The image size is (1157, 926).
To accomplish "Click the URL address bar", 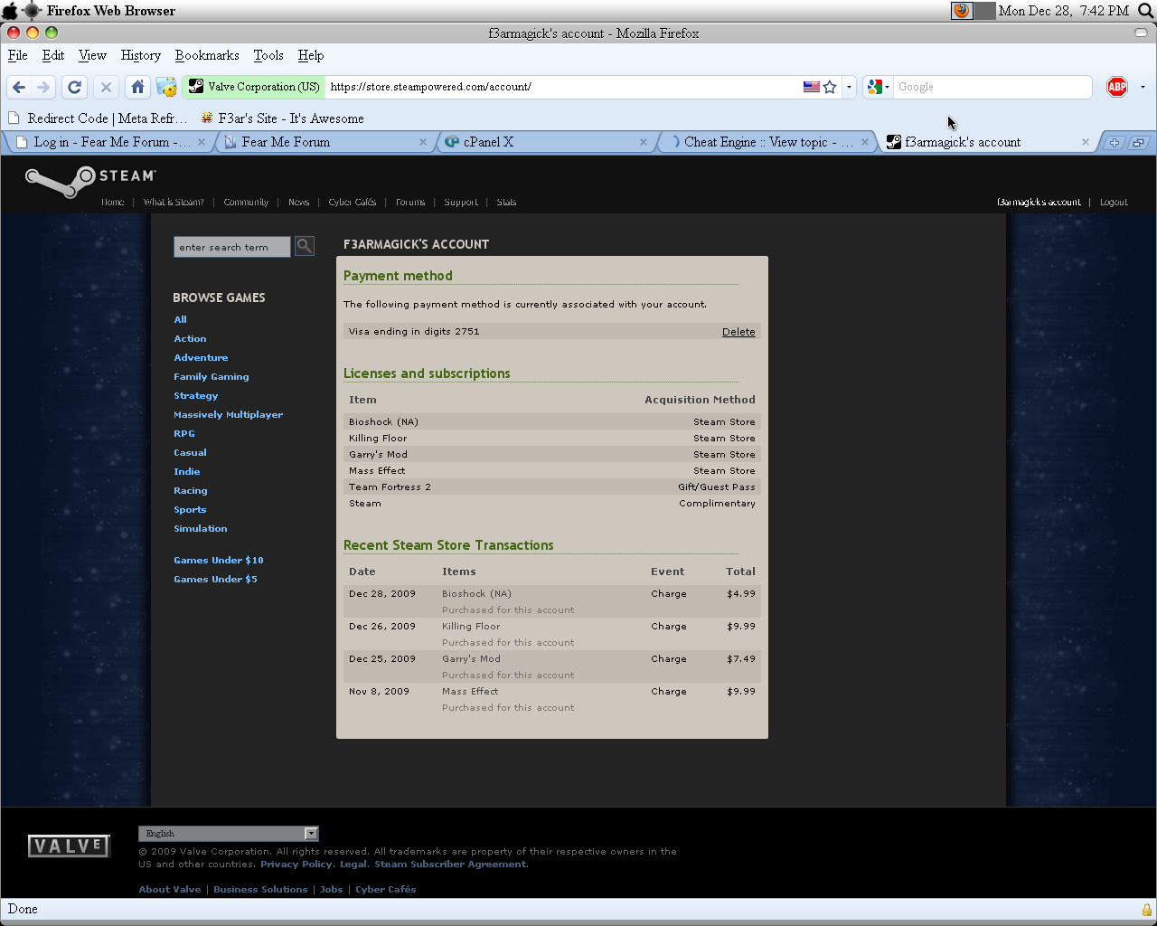I will point(563,87).
